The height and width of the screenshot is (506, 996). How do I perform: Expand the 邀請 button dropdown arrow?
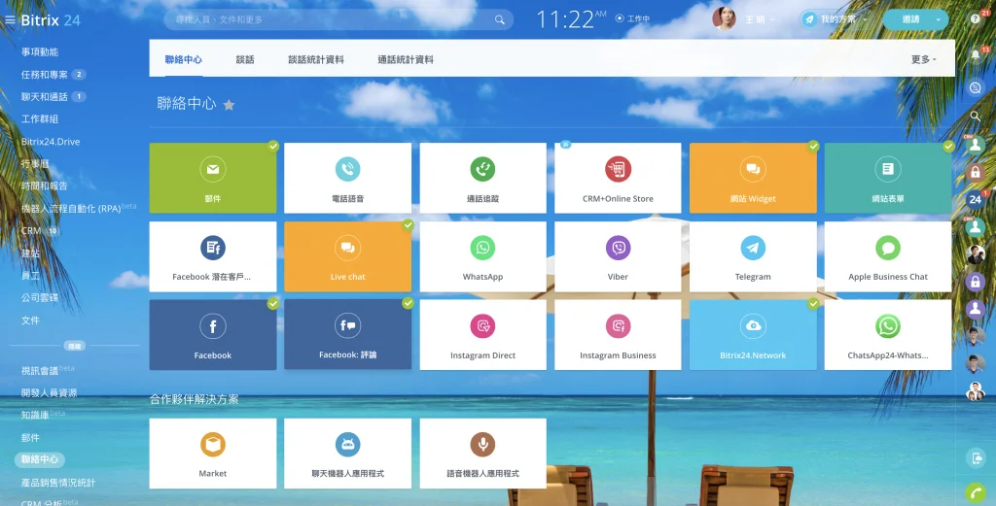[x=938, y=19]
